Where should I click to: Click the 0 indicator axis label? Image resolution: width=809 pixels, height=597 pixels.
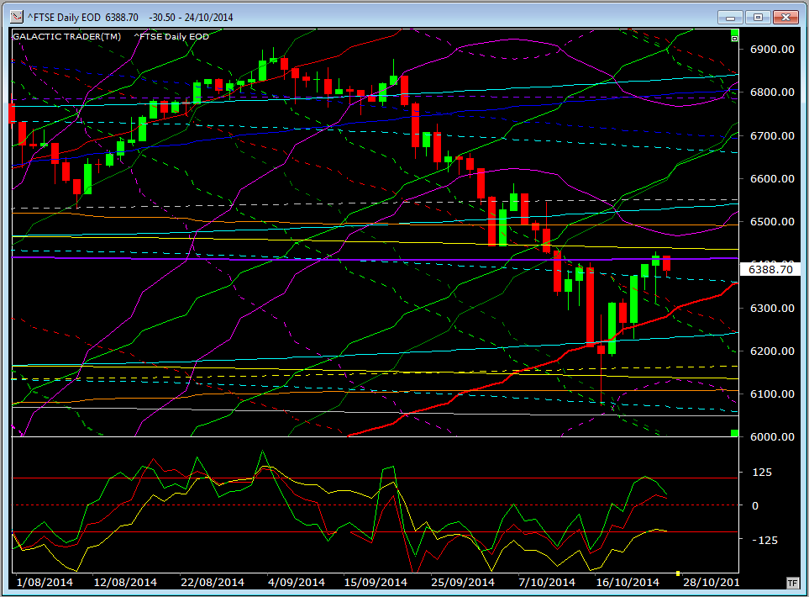(x=755, y=506)
